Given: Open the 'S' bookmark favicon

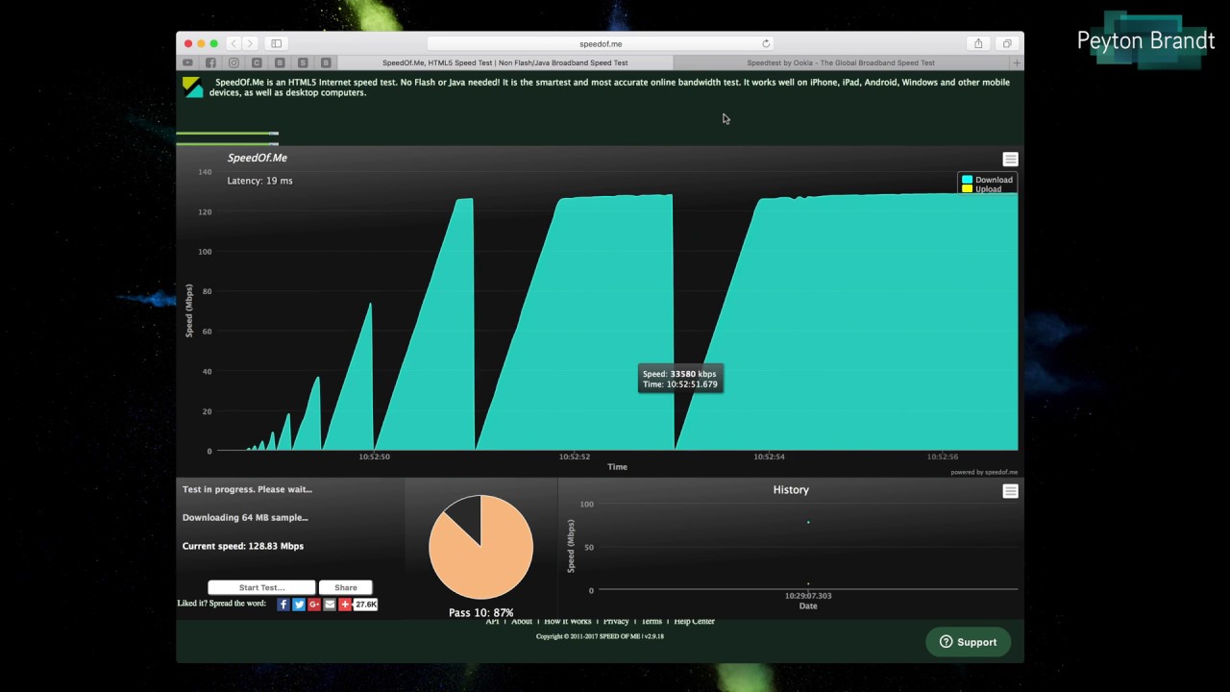Looking at the screenshot, I should (303, 62).
